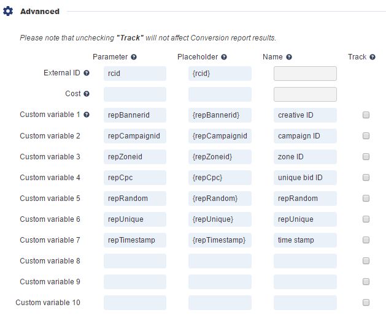Click empty parameter field for Custom variable 8
386x318 pixels.
pos(135,261)
